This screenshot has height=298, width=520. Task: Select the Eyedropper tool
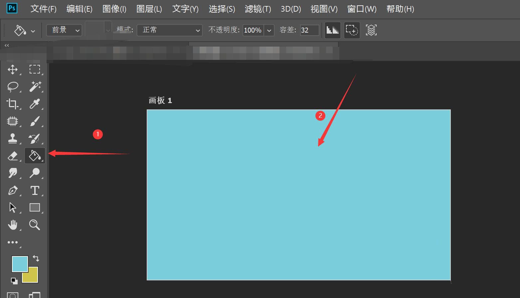35,104
